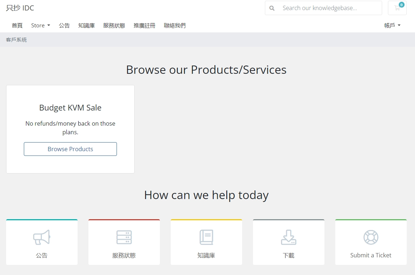The image size is (415, 275).
Task: Click the knowledgebase book icon
Action: point(206,237)
